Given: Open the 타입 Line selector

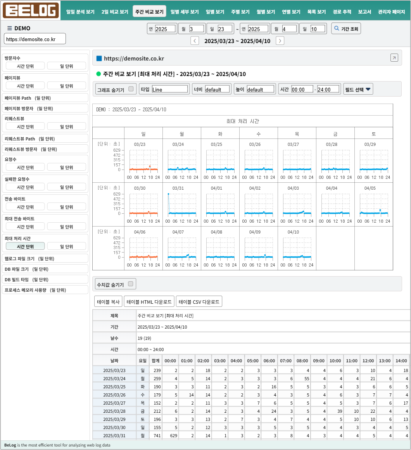Looking at the screenshot, I should click(170, 89).
